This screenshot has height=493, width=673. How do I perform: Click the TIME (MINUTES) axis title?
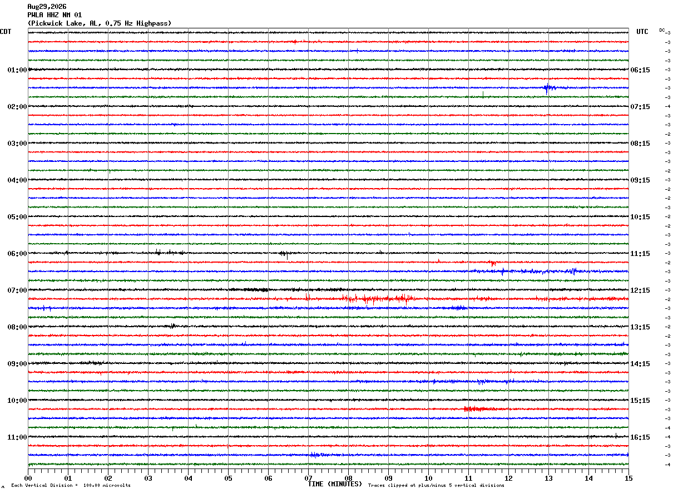[x=335, y=484]
